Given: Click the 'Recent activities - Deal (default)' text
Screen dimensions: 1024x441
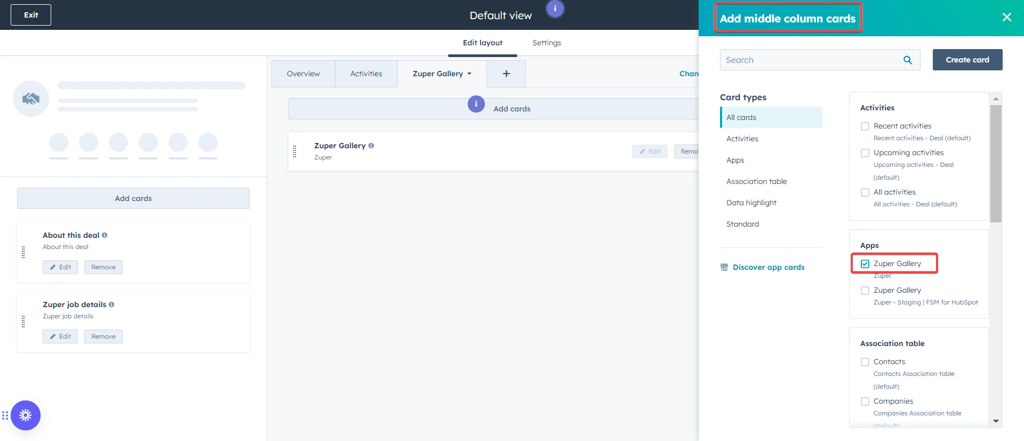Looking at the screenshot, I should (922, 138).
